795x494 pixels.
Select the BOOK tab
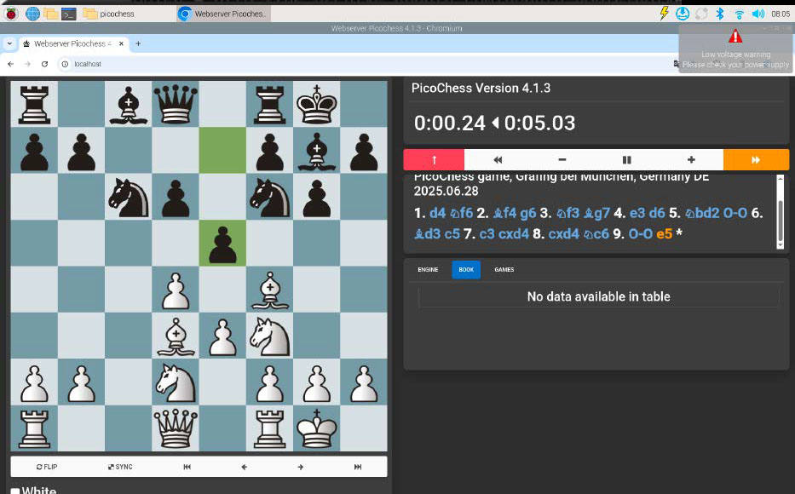(466, 270)
